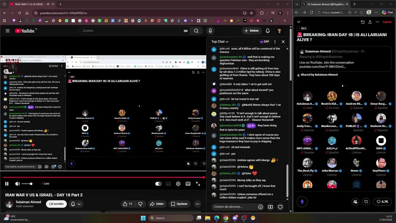Open the Windows Start menu
Screen dimensions: 396x223
143,218
